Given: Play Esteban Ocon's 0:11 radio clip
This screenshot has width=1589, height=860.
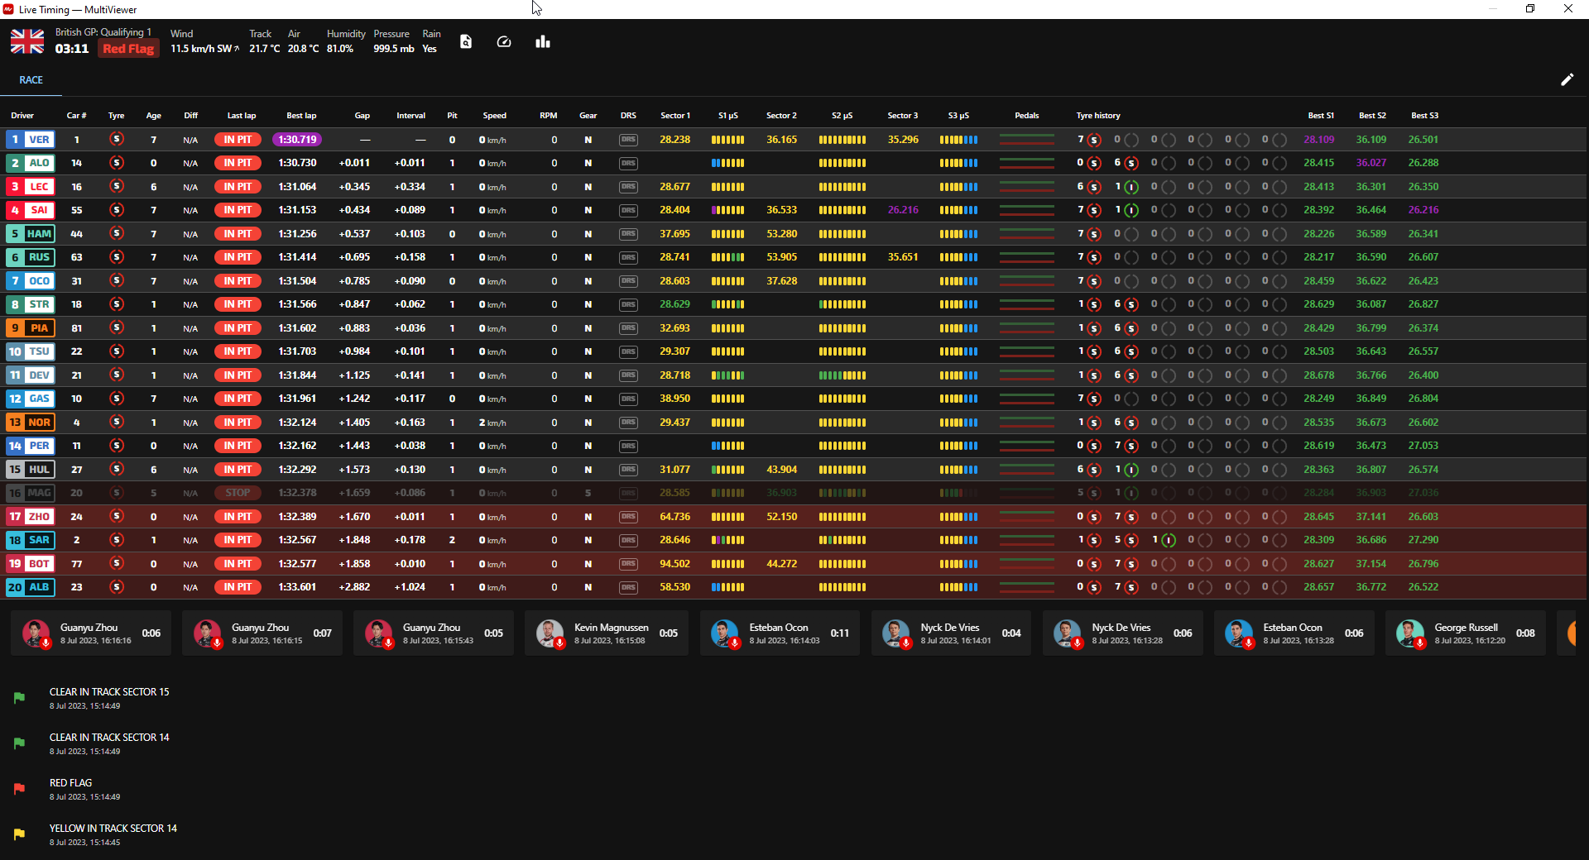Looking at the screenshot, I should click(x=725, y=633).
